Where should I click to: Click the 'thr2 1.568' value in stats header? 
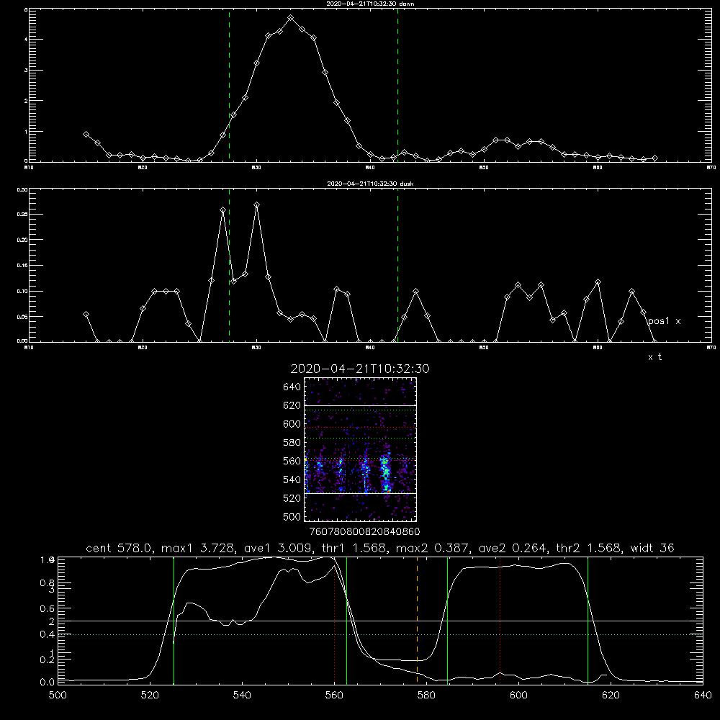[x=592, y=548]
